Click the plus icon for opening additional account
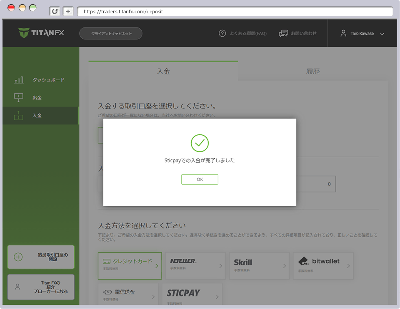Screen dimensions: 400x309 click(18, 257)
